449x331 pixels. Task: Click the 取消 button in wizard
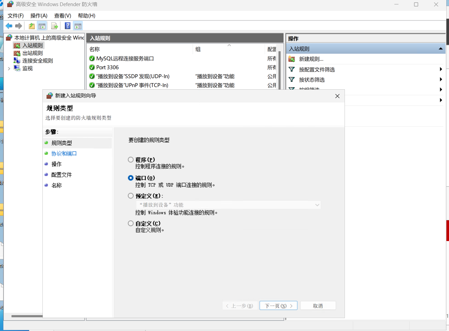click(x=318, y=306)
